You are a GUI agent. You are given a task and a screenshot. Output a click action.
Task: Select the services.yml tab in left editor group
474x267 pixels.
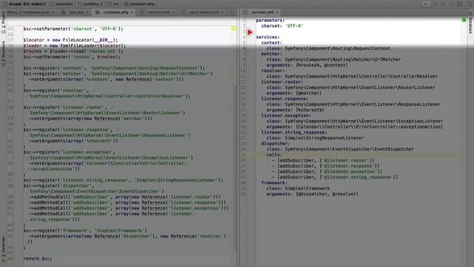[158, 13]
